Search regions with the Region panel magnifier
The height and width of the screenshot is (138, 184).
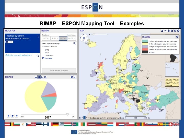[x=74, y=43]
